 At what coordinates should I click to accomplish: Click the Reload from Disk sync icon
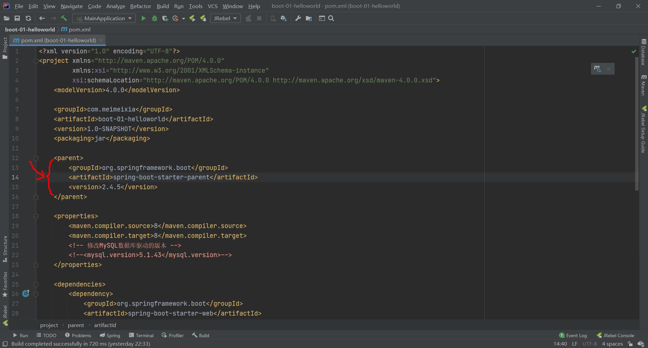pyautogui.click(x=28, y=18)
